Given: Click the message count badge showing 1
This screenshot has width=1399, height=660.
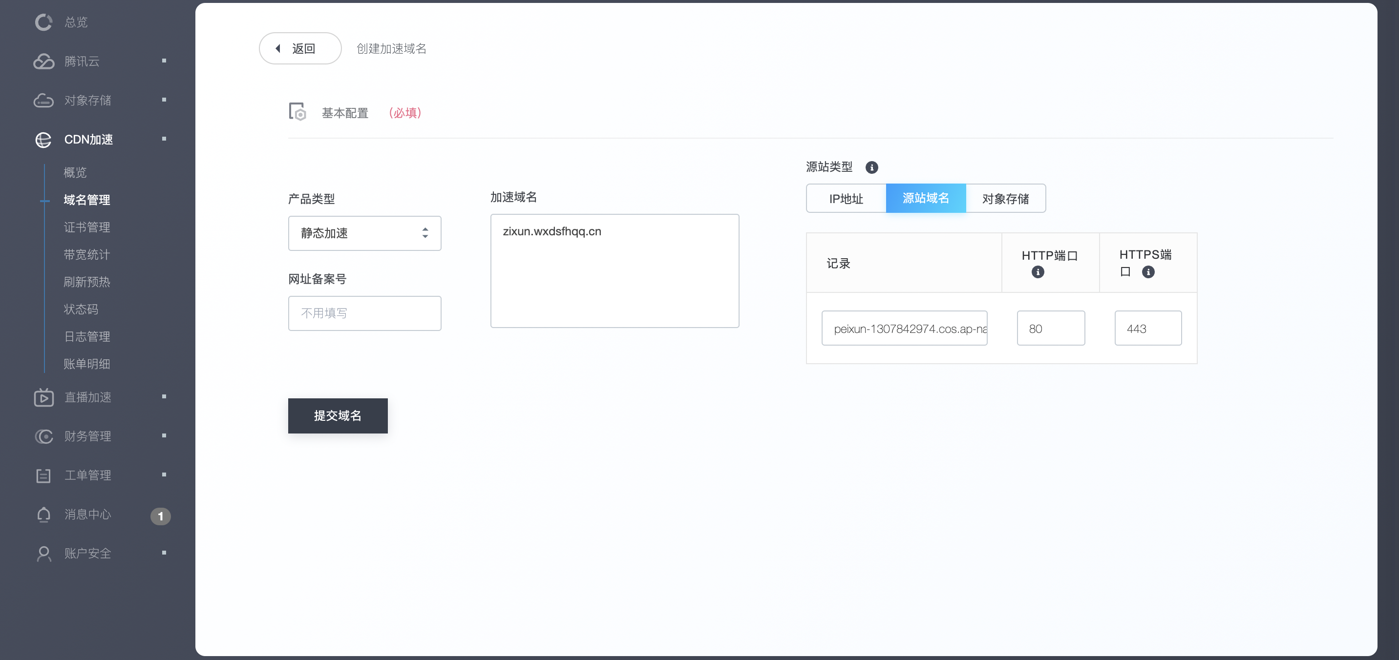Looking at the screenshot, I should (x=160, y=516).
